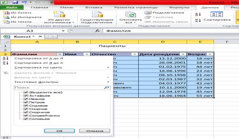Click the ribbon sort descending Я-А icon
Screen dimensions: 239x139
198,20
